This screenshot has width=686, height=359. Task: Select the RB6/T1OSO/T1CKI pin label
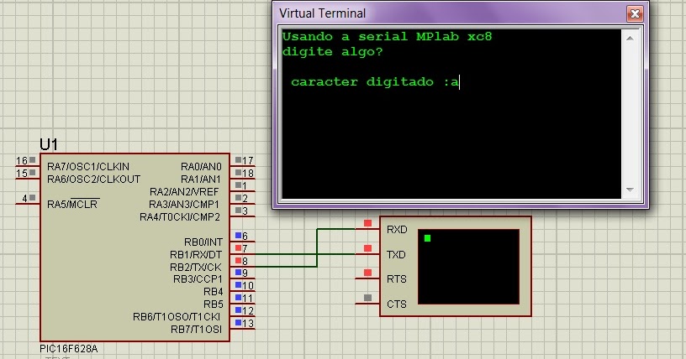[177, 317]
